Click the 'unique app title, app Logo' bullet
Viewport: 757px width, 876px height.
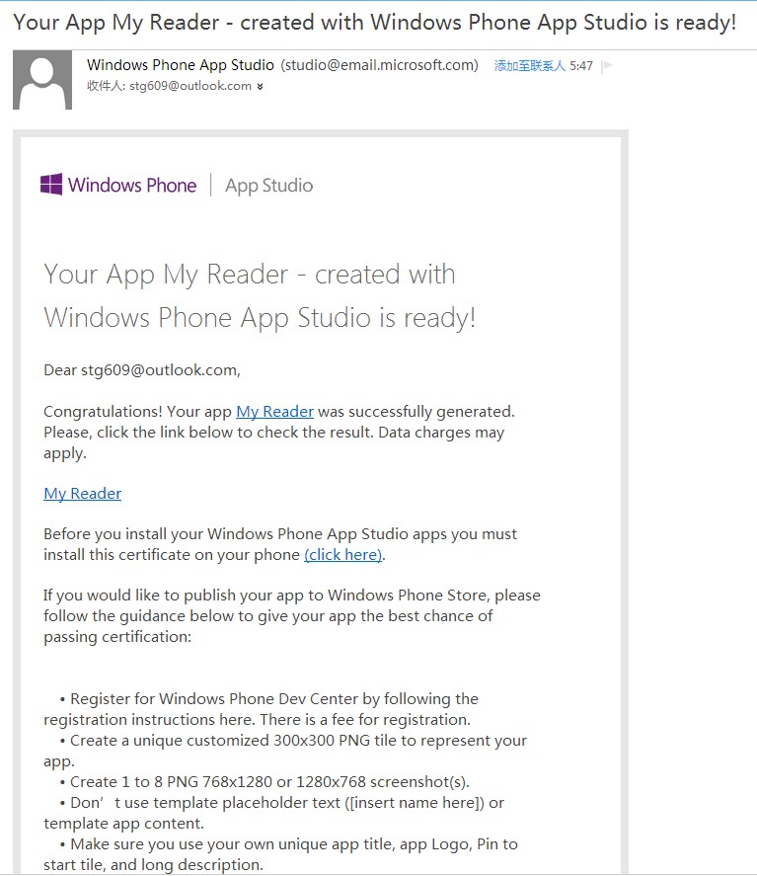[x=281, y=854]
